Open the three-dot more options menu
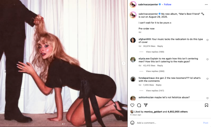This screenshot has height=127, width=211. click(x=206, y=4)
